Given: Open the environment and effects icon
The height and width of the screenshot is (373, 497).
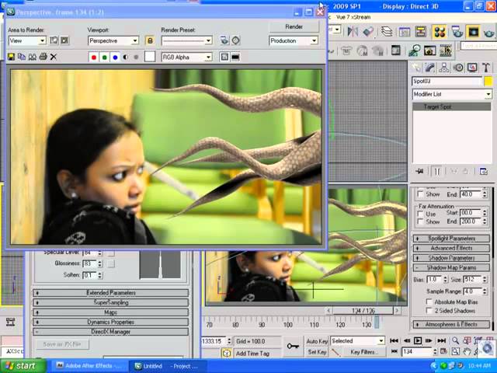Looking at the screenshot, I should 235,40.
